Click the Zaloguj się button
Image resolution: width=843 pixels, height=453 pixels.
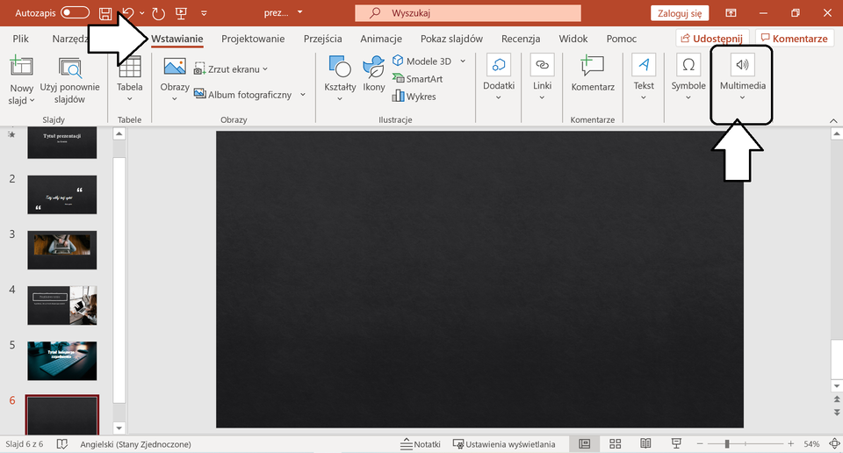tap(679, 13)
